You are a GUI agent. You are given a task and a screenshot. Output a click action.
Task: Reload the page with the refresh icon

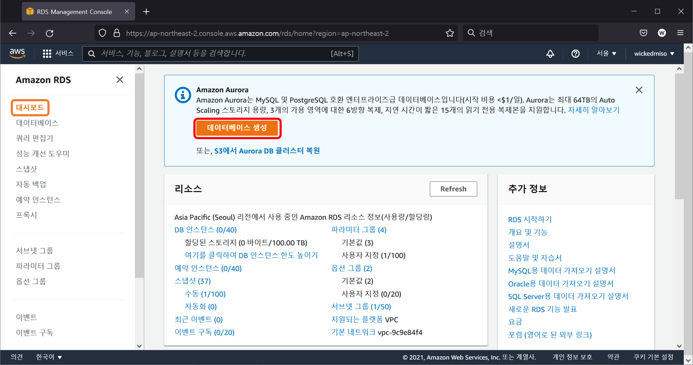point(50,33)
